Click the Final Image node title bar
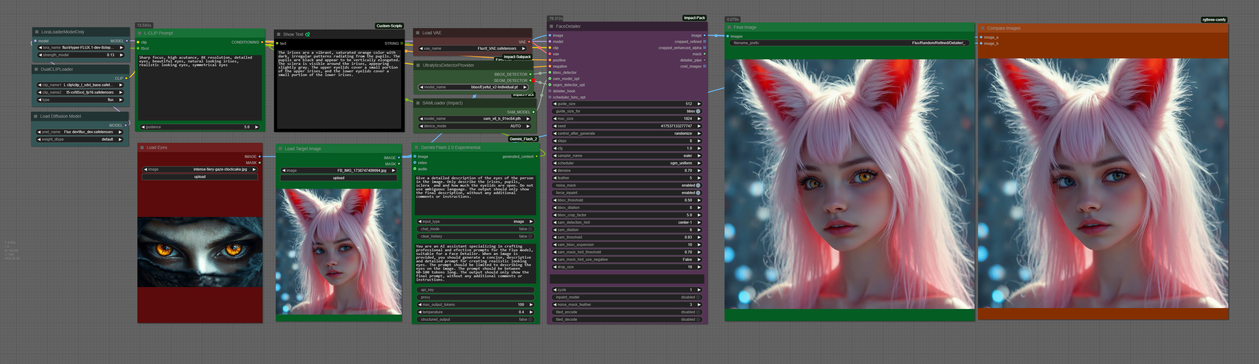The height and width of the screenshot is (364, 1259). coord(850,27)
